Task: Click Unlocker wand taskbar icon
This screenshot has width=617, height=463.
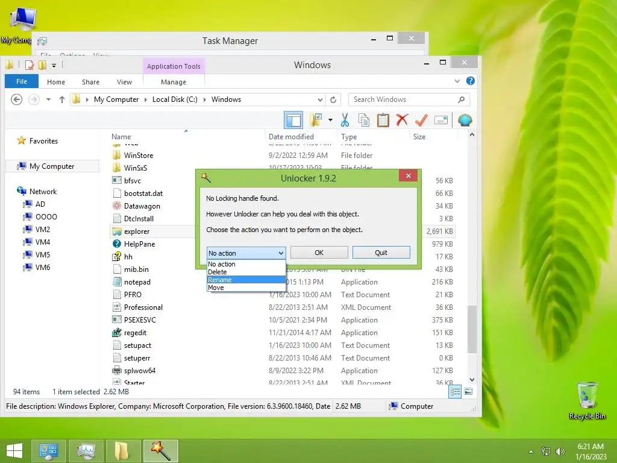Action: point(161,451)
